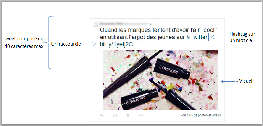The width and height of the screenshot is (263, 126).
Task: Click the arrow pointing at the #Twitter hashtag
Action: pyautogui.click(x=218, y=37)
